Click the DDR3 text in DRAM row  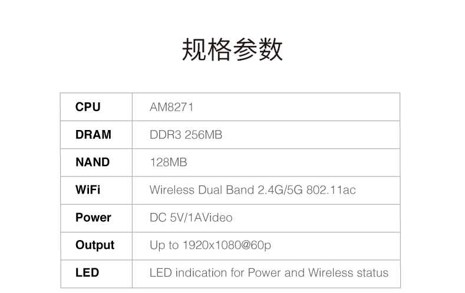(x=165, y=135)
